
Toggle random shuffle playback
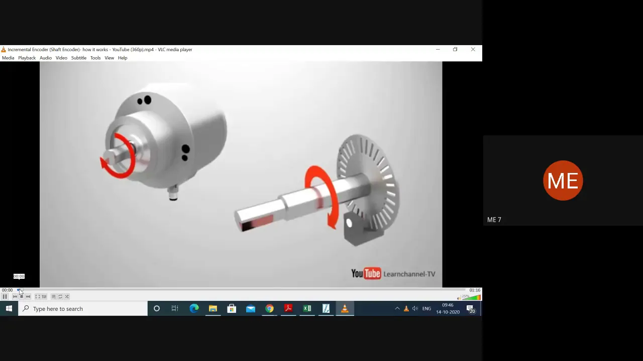[x=67, y=296]
